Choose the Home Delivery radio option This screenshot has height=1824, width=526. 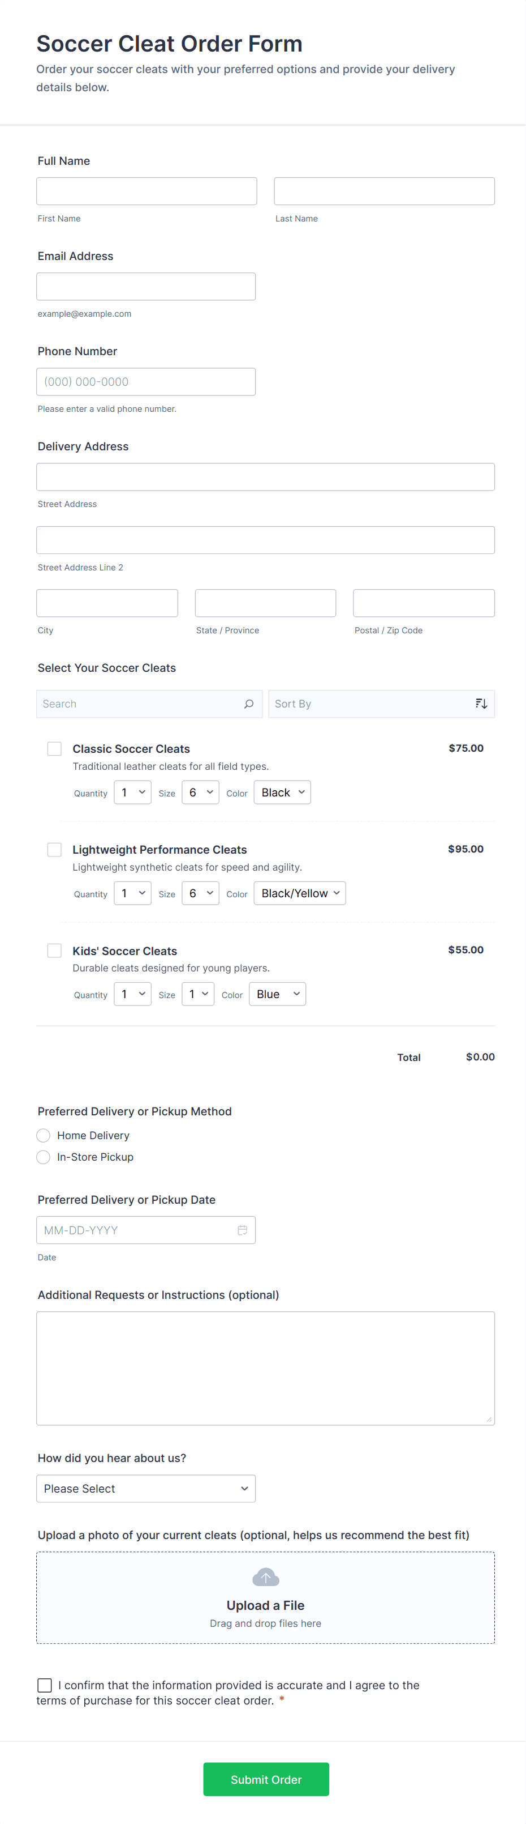pos(44,1135)
